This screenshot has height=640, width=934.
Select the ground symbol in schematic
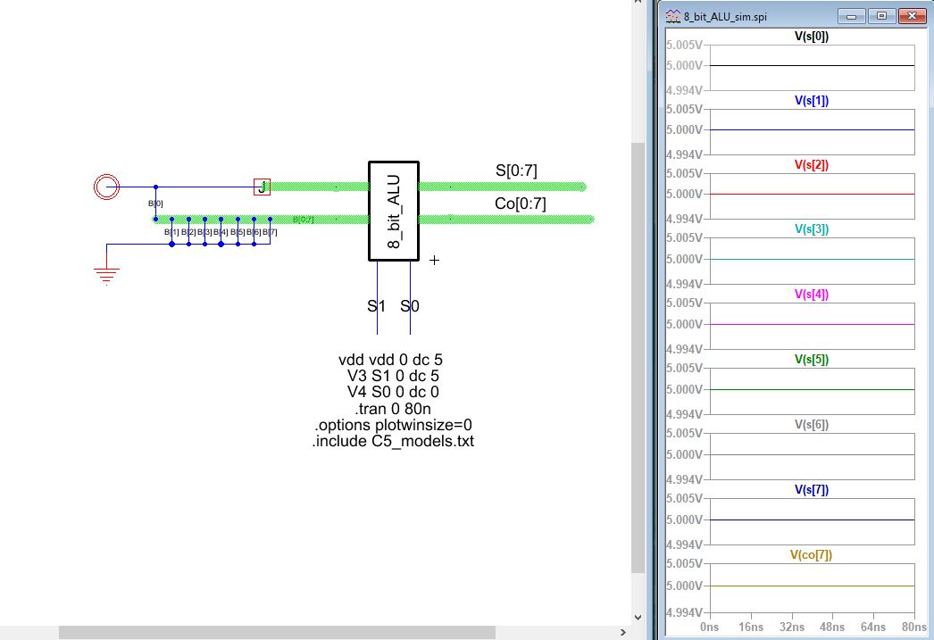pyautogui.click(x=106, y=273)
